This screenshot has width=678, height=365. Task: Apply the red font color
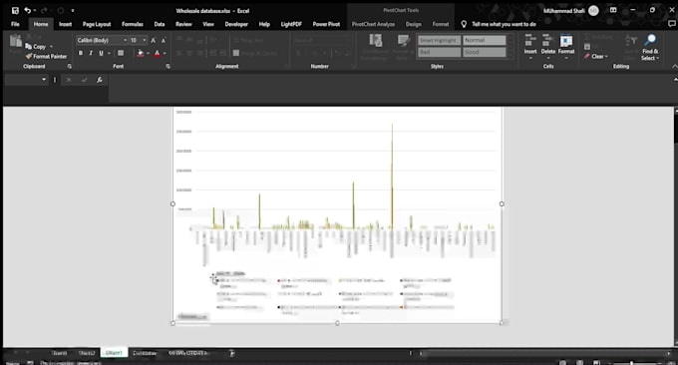pyautogui.click(x=157, y=53)
